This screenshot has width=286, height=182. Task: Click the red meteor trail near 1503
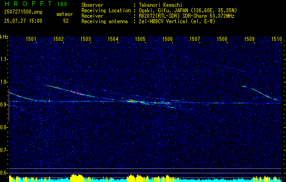[x=77, y=93]
